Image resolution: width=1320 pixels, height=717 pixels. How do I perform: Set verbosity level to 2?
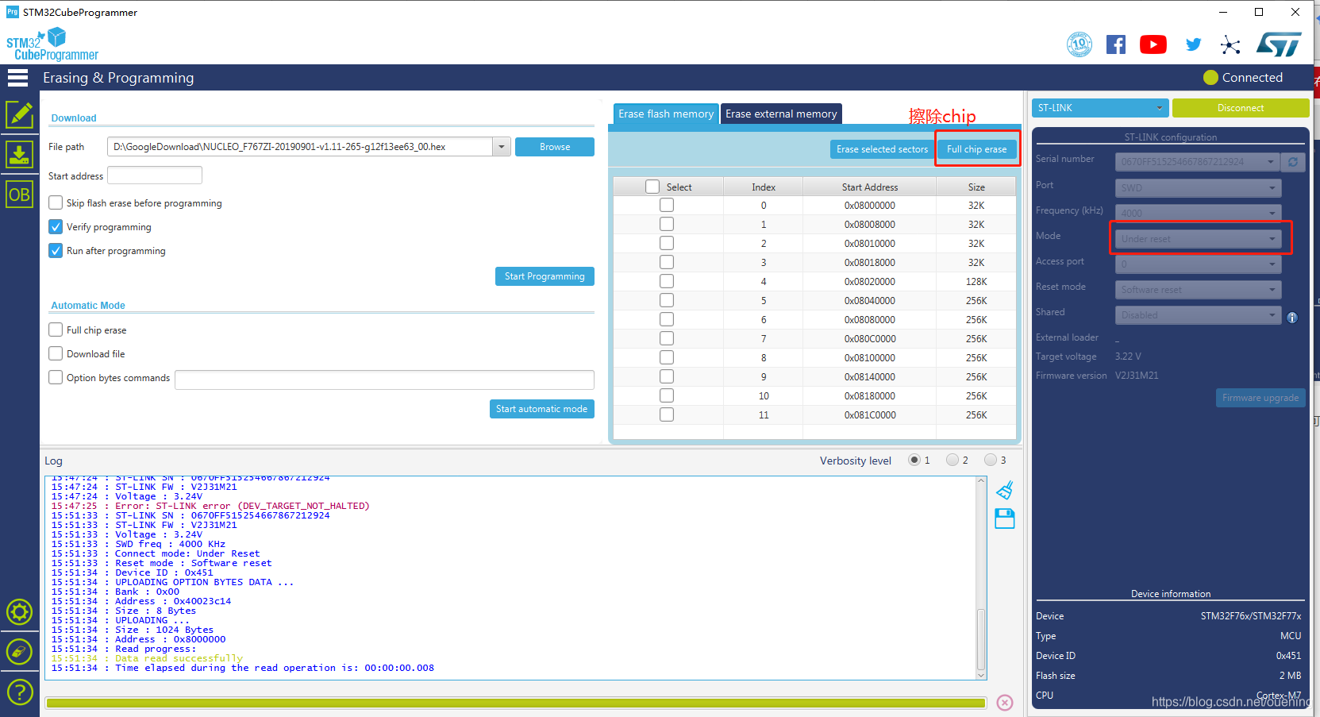[x=952, y=460]
